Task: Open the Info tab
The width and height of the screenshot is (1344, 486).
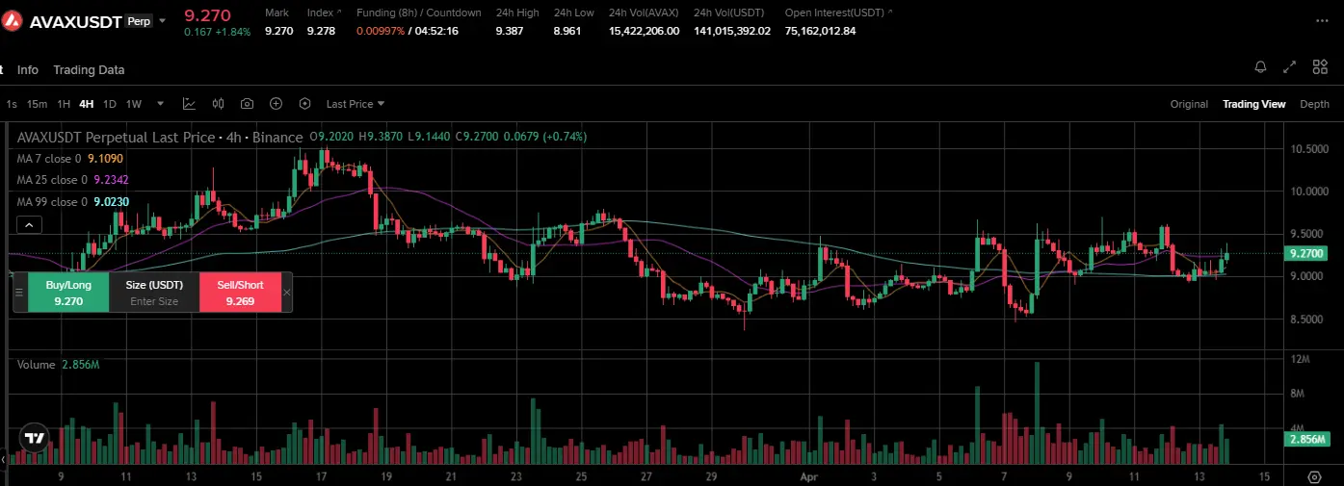Action: [28, 69]
